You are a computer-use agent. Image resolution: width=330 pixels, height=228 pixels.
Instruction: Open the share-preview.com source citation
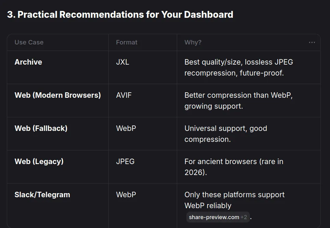click(x=214, y=217)
